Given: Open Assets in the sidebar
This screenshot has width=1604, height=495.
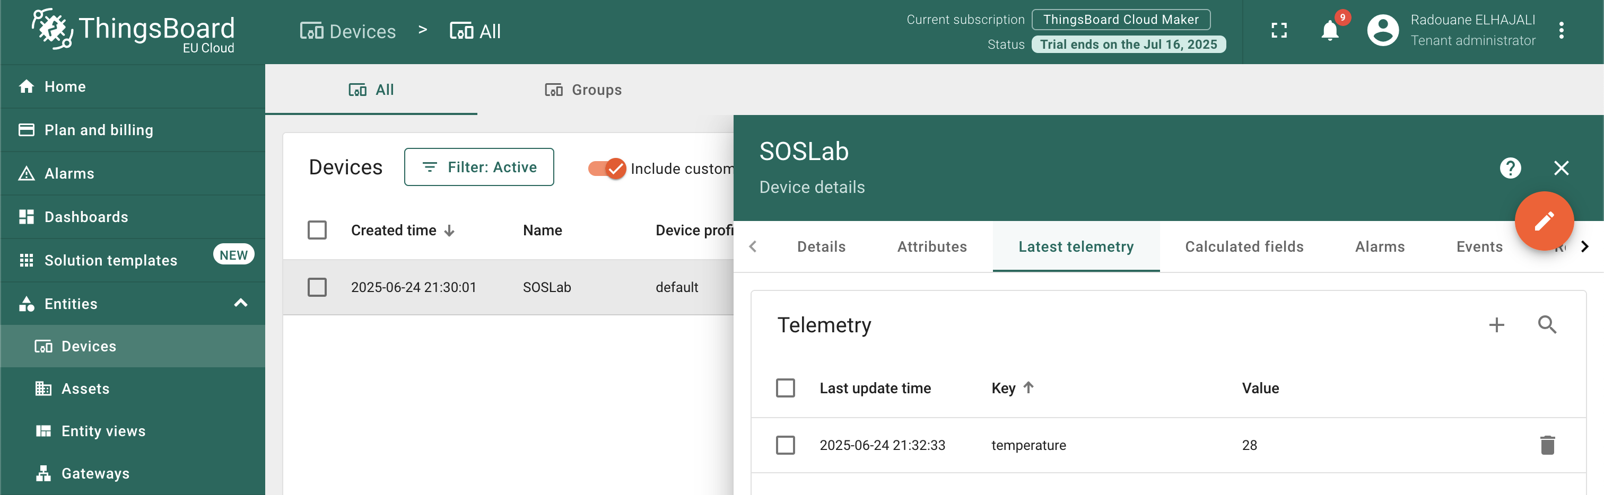Looking at the screenshot, I should click(x=133, y=388).
